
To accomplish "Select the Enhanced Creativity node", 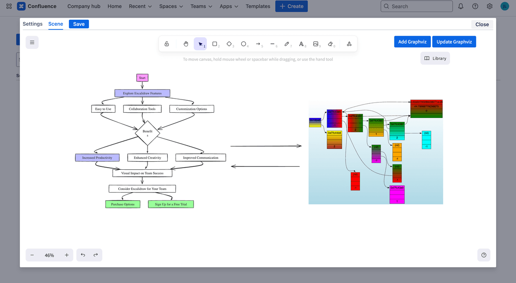I will click(x=147, y=158).
